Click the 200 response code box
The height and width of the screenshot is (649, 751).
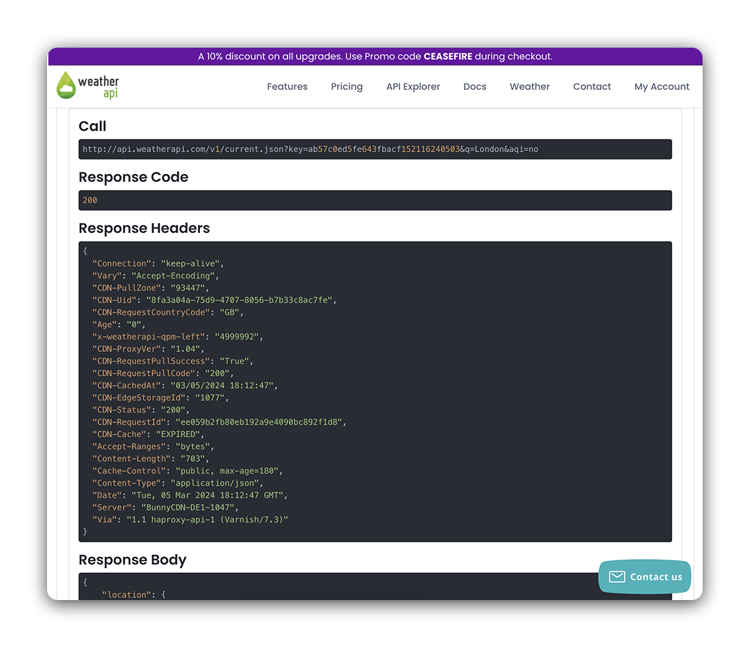[x=375, y=200]
